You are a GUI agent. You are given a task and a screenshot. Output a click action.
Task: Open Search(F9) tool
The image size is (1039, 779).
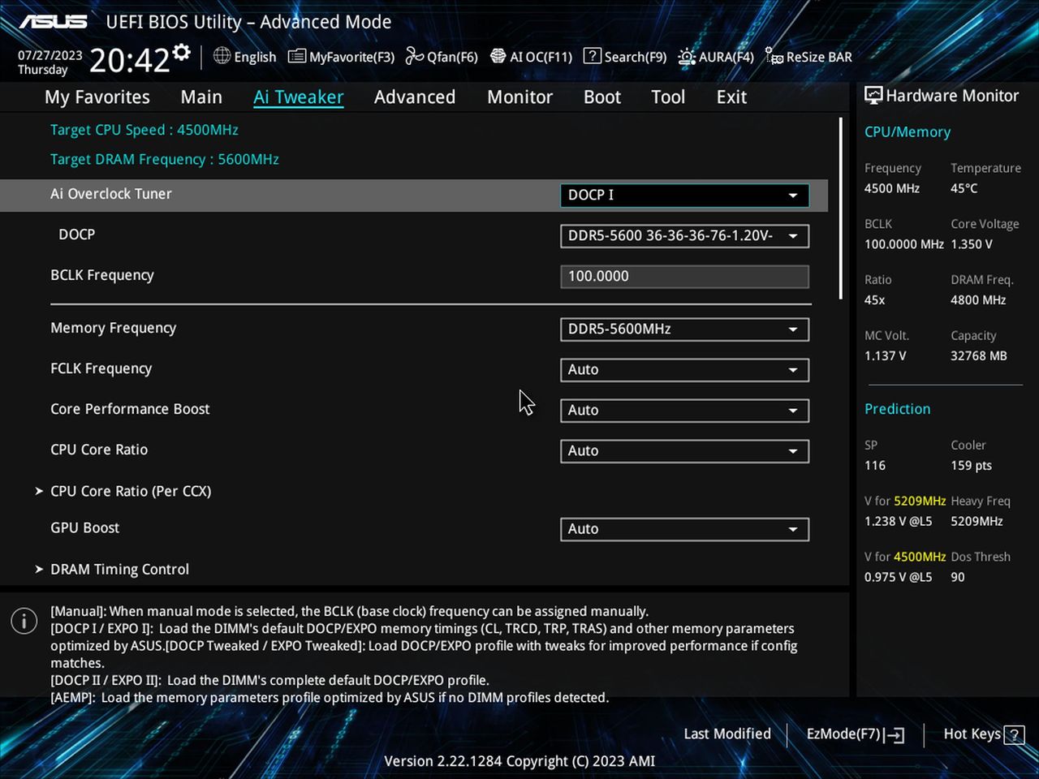coord(625,57)
